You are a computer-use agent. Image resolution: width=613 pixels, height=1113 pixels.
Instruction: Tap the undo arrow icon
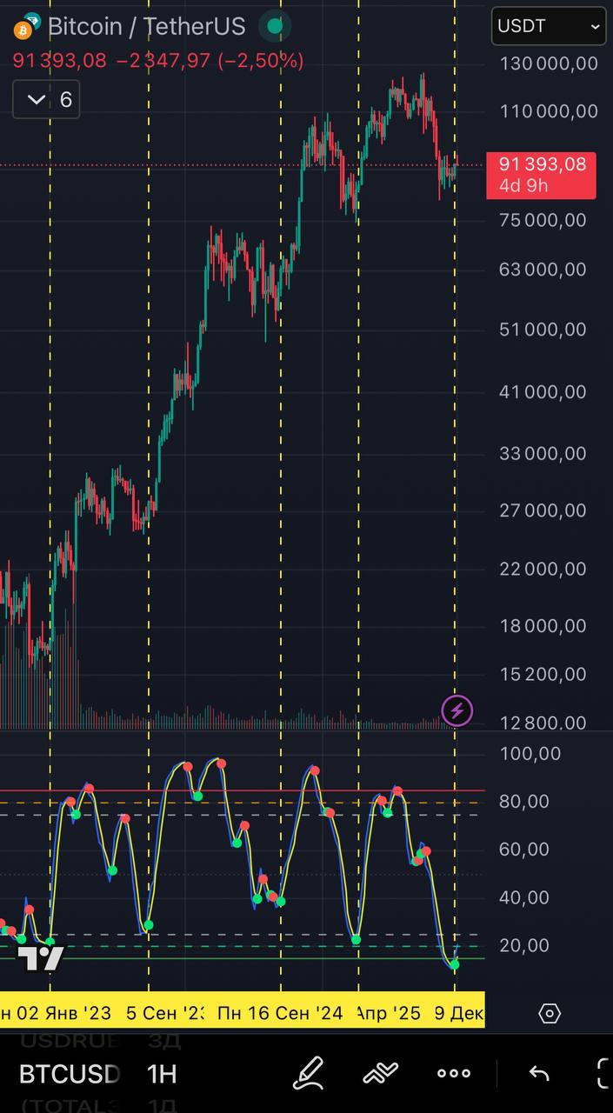click(539, 1074)
